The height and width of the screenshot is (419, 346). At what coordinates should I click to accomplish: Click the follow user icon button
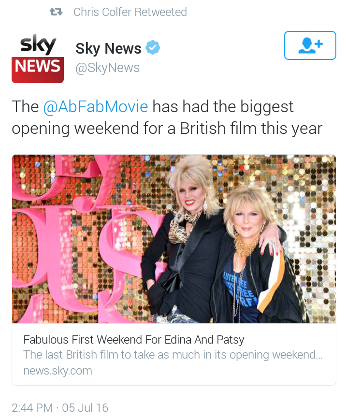pos(310,45)
